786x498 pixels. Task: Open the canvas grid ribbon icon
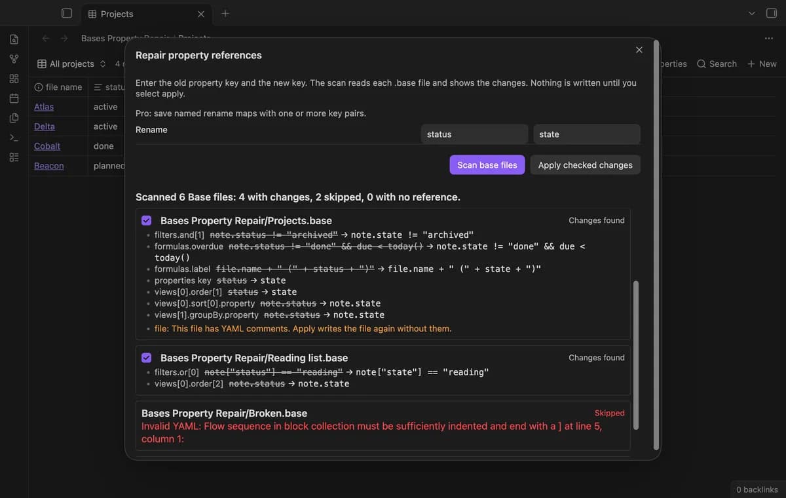tap(14, 79)
